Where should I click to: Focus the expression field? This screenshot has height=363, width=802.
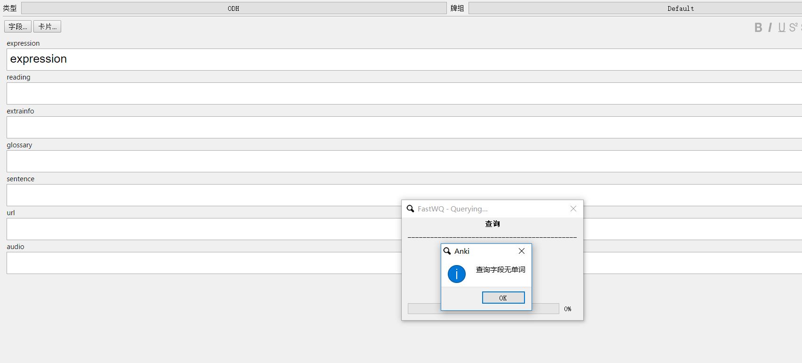coord(404,59)
